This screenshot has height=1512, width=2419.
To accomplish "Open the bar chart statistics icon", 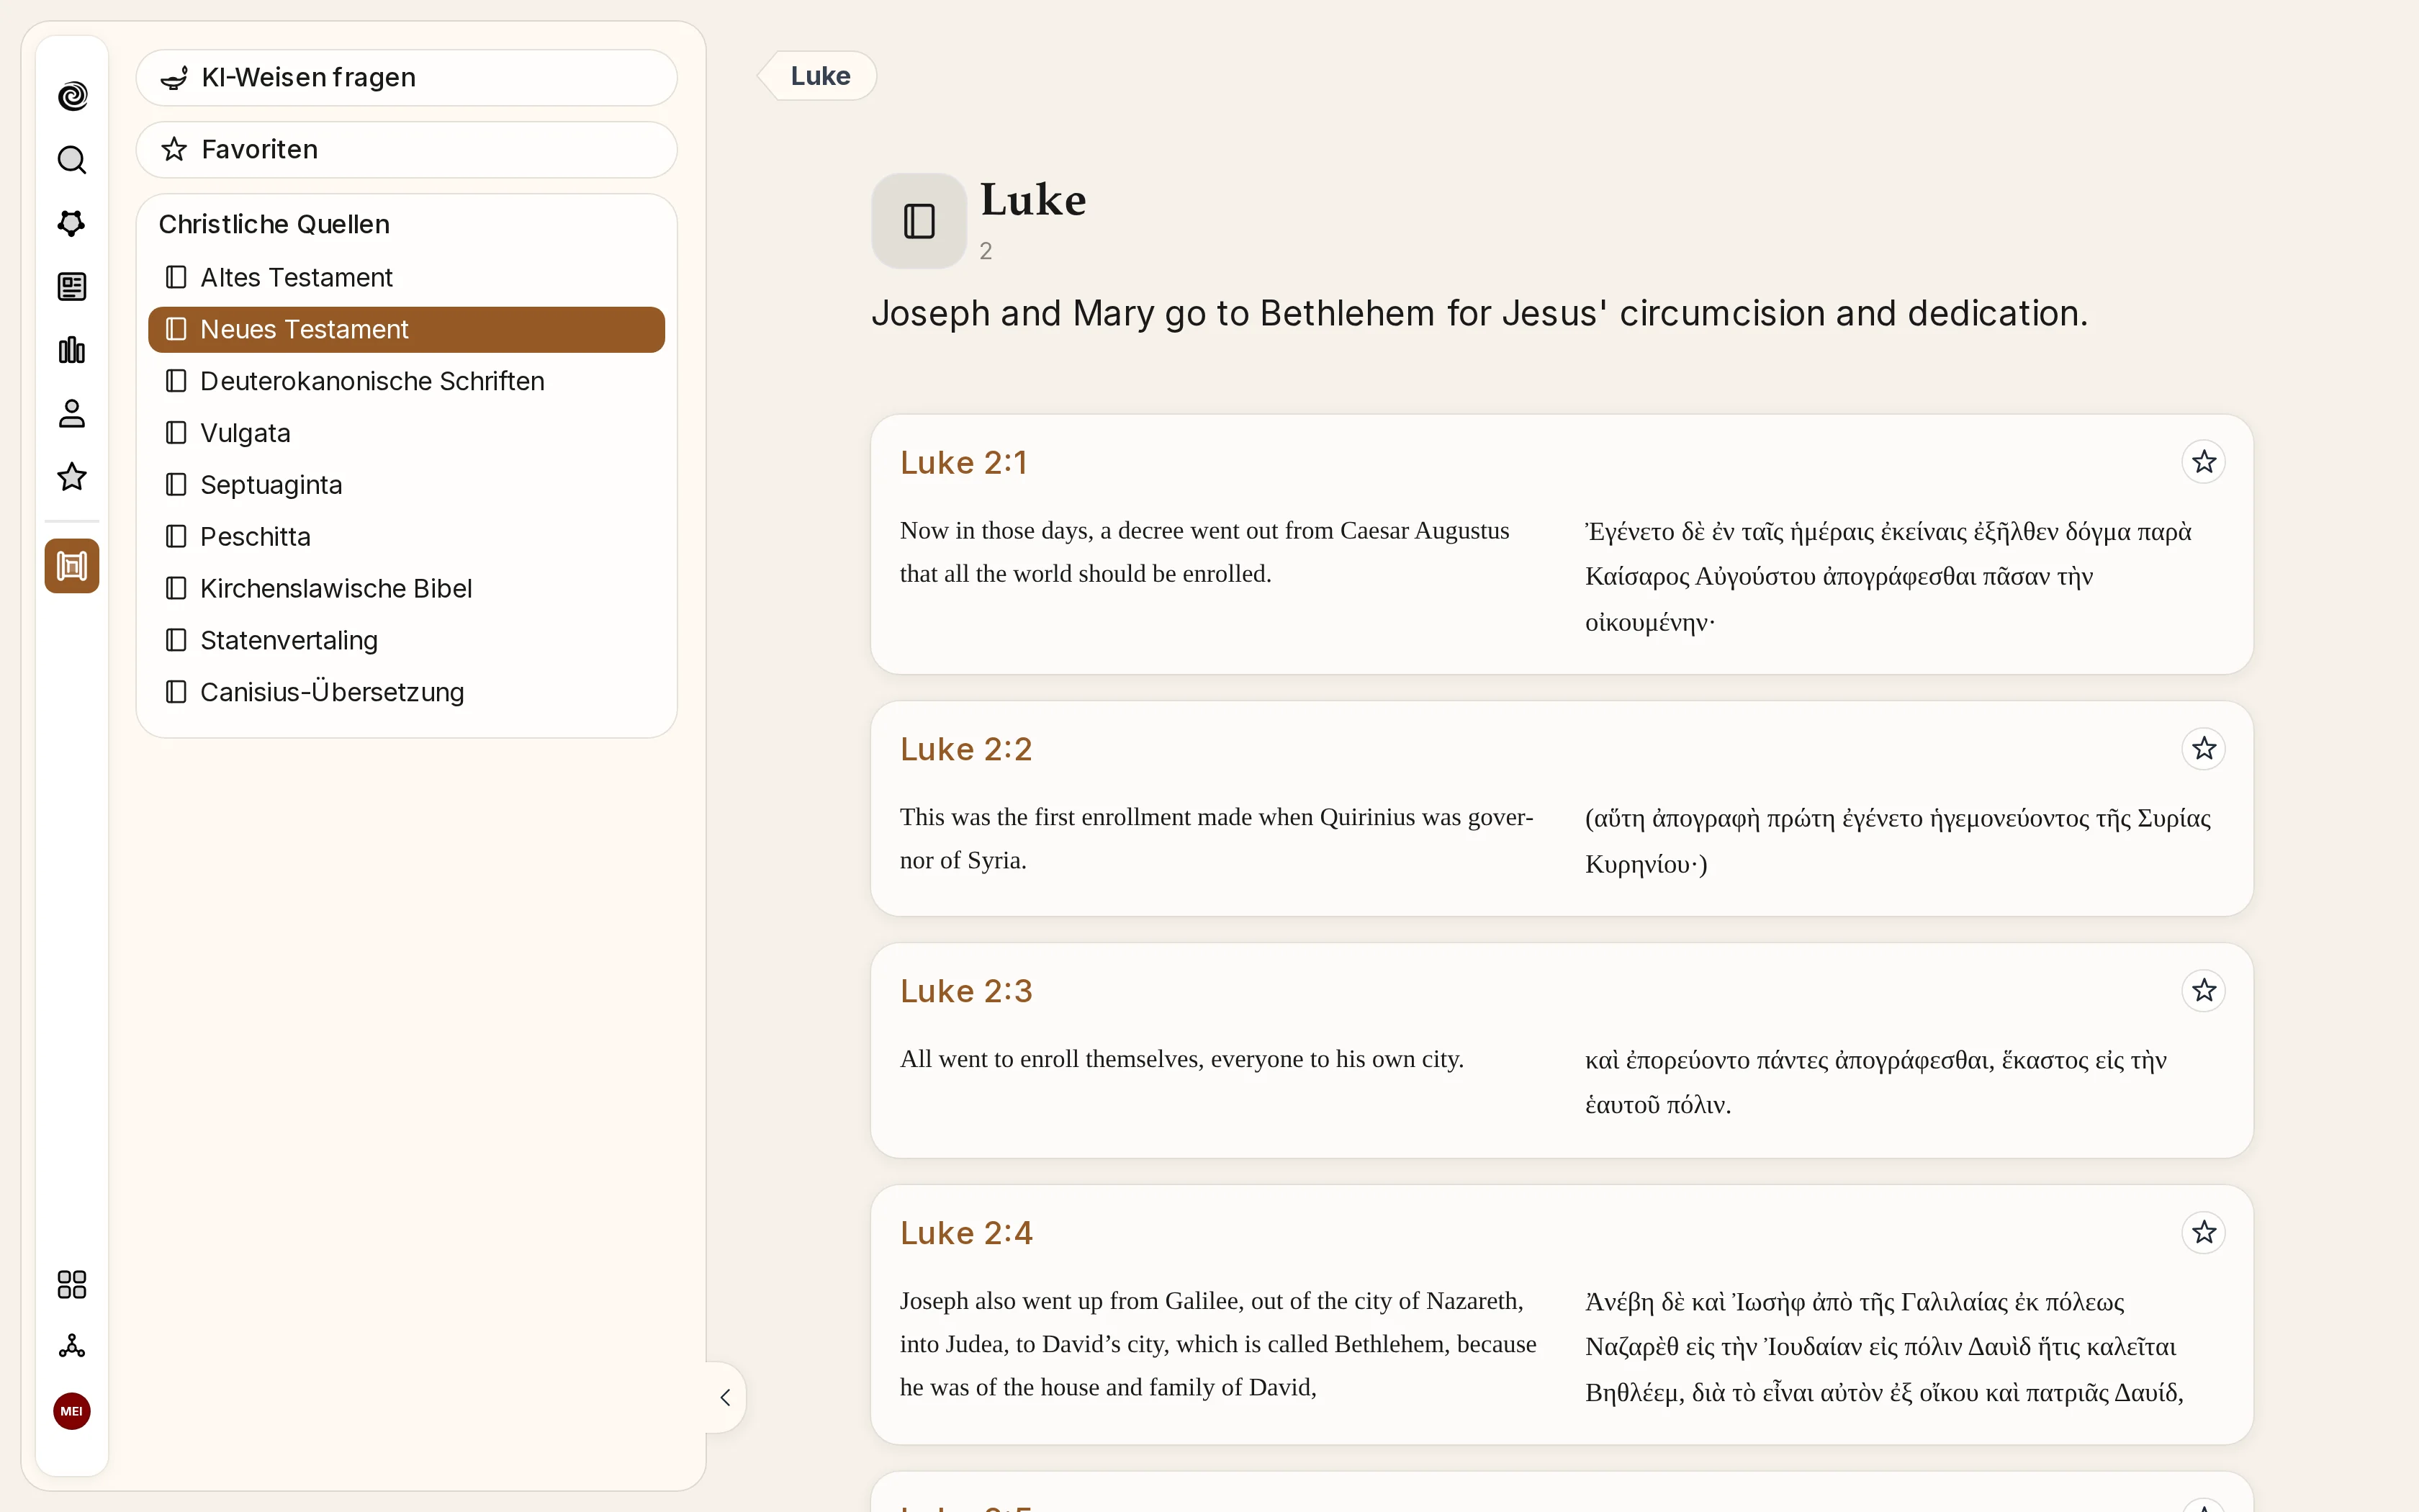I will tap(72, 350).
